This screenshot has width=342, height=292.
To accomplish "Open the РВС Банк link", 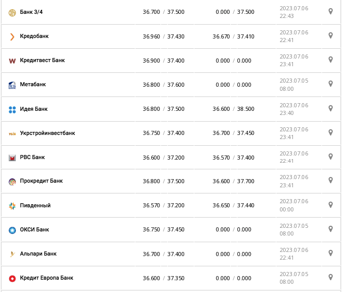I will 32,157.
